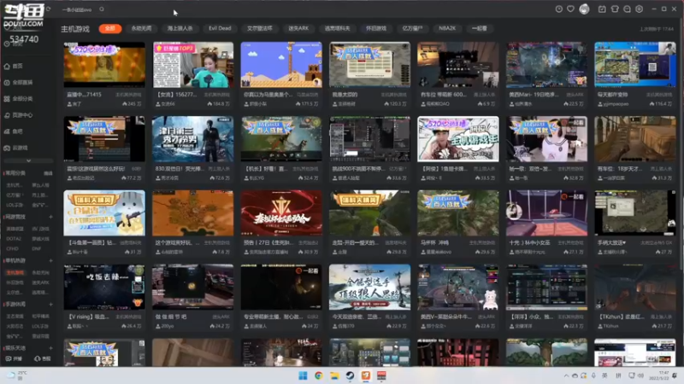
Task: Open the weather widget in the taskbar
Action: (16, 375)
